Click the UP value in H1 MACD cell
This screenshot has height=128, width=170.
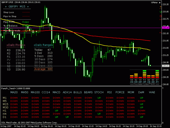[x=57, y=111]
